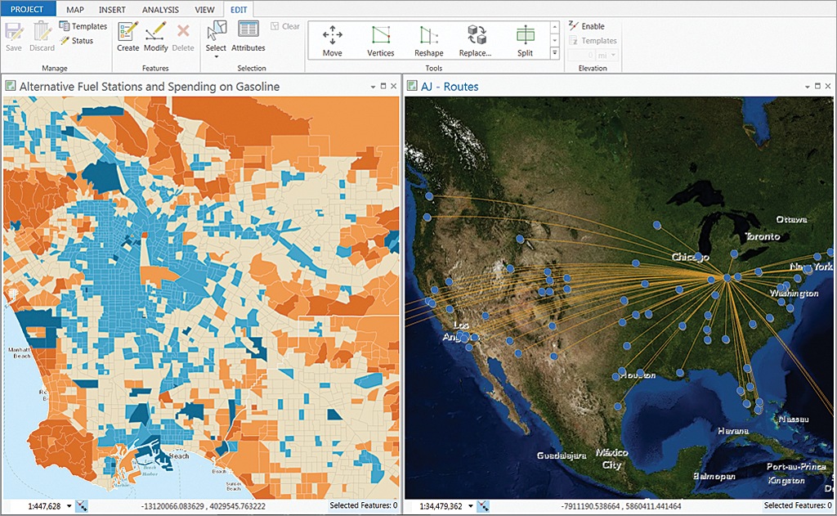Screen dimensions: 837x516
Task: Select the EDIT ribbon tab
Action: (x=239, y=10)
